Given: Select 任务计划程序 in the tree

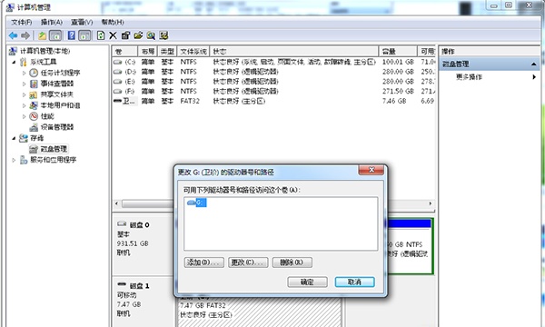Looking at the screenshot, I should 60,73.
